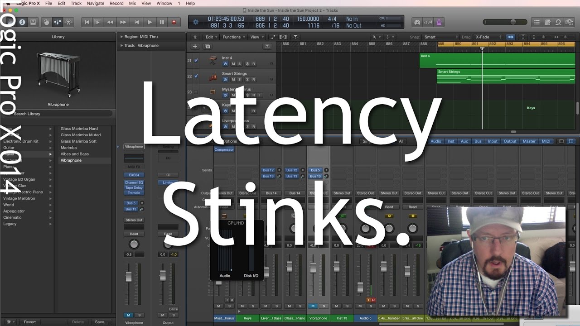The width and height of the screenshot is (580, 326).
Task: Open the Record menu
Action: [116, 3]
